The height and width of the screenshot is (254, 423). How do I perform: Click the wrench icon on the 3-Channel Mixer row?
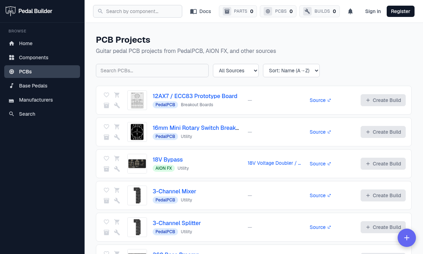point(117,201)
